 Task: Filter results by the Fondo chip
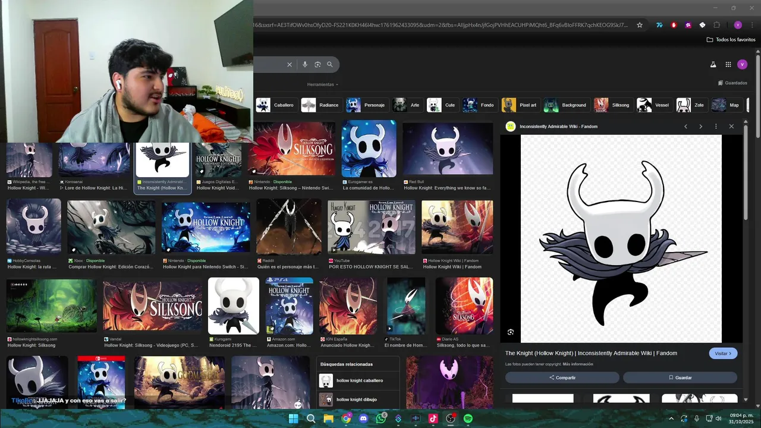tap(479, 105)
